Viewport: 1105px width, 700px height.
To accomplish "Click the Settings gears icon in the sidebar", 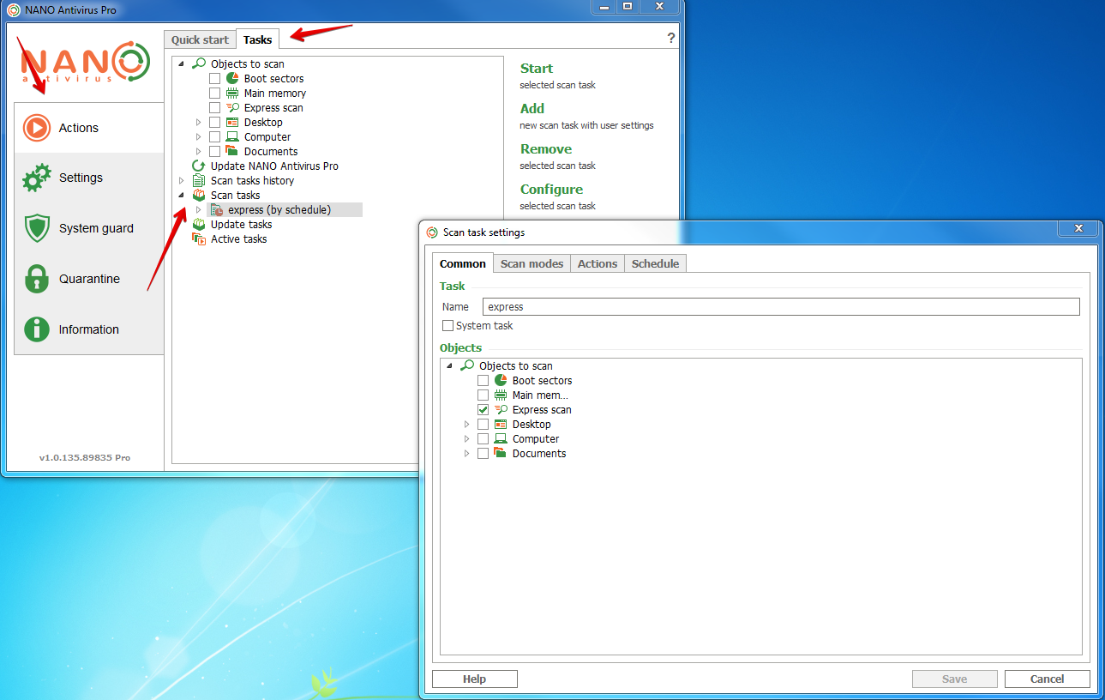I will click(37, 178).
